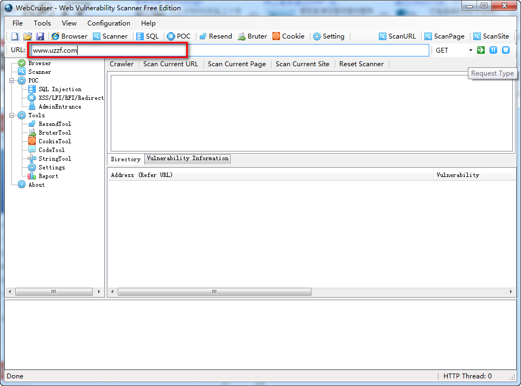Collapse the Tools tree node

(12, 115)
